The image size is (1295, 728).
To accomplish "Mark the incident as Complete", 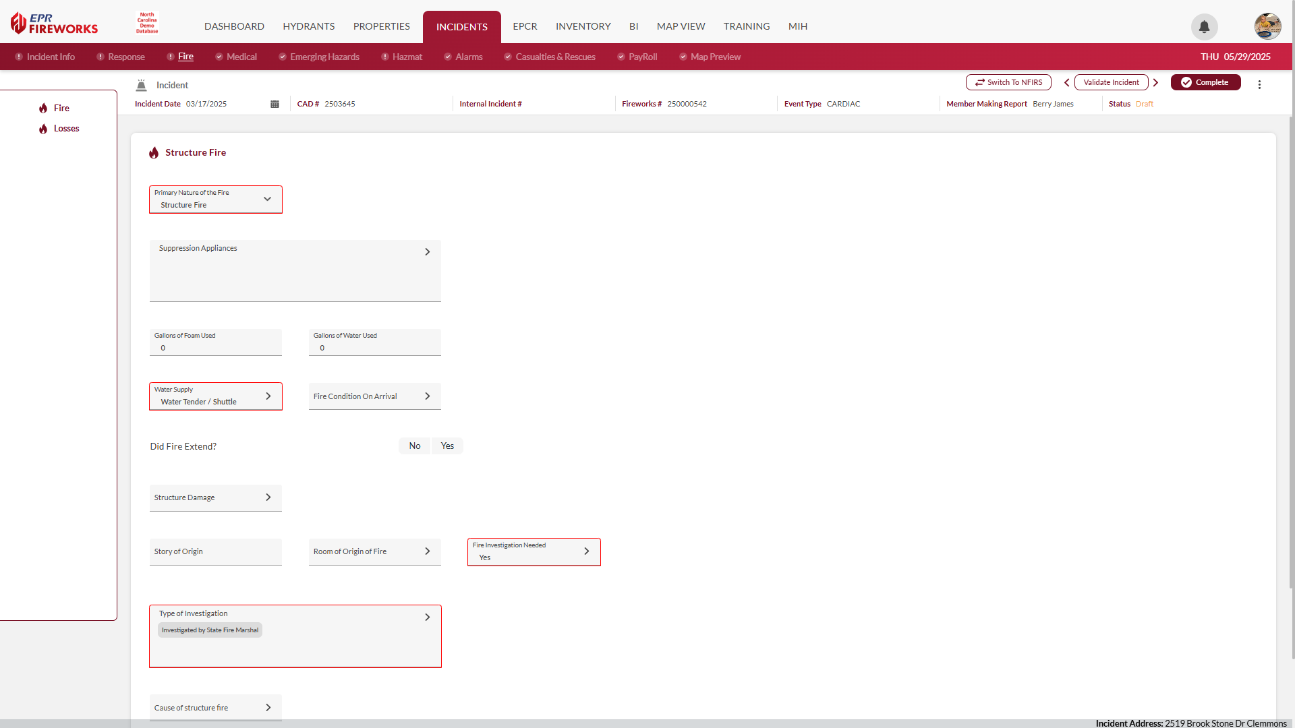I will coord(1205,82).
